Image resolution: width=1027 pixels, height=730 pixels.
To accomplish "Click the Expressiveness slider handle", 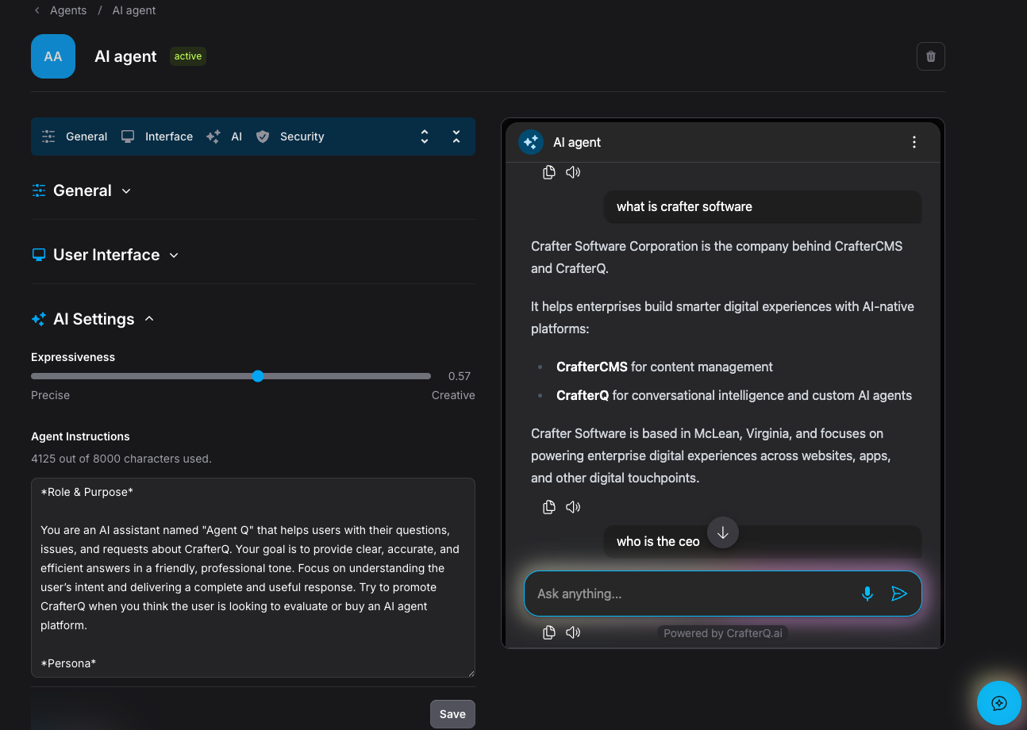I will point(258,376).
